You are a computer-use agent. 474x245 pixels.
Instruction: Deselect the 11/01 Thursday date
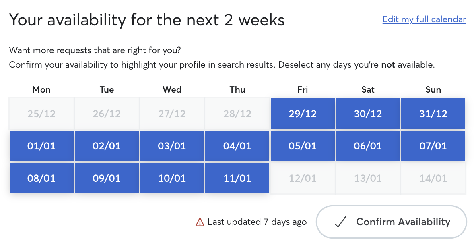click(237, 178)
